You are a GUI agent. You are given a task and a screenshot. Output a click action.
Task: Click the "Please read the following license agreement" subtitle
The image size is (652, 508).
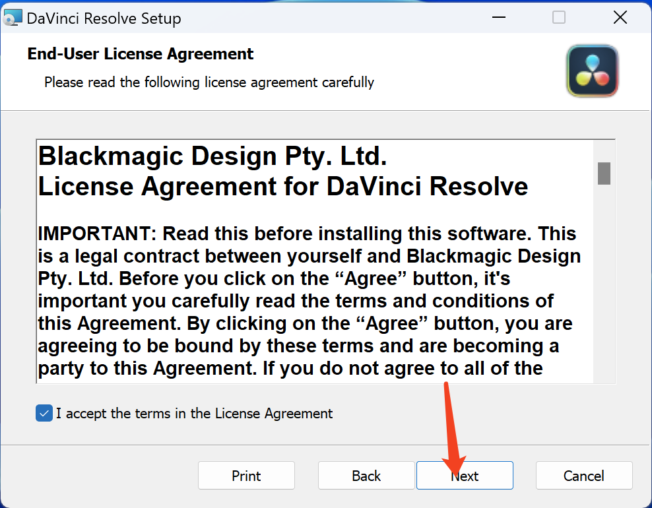[x=209, y=82]
